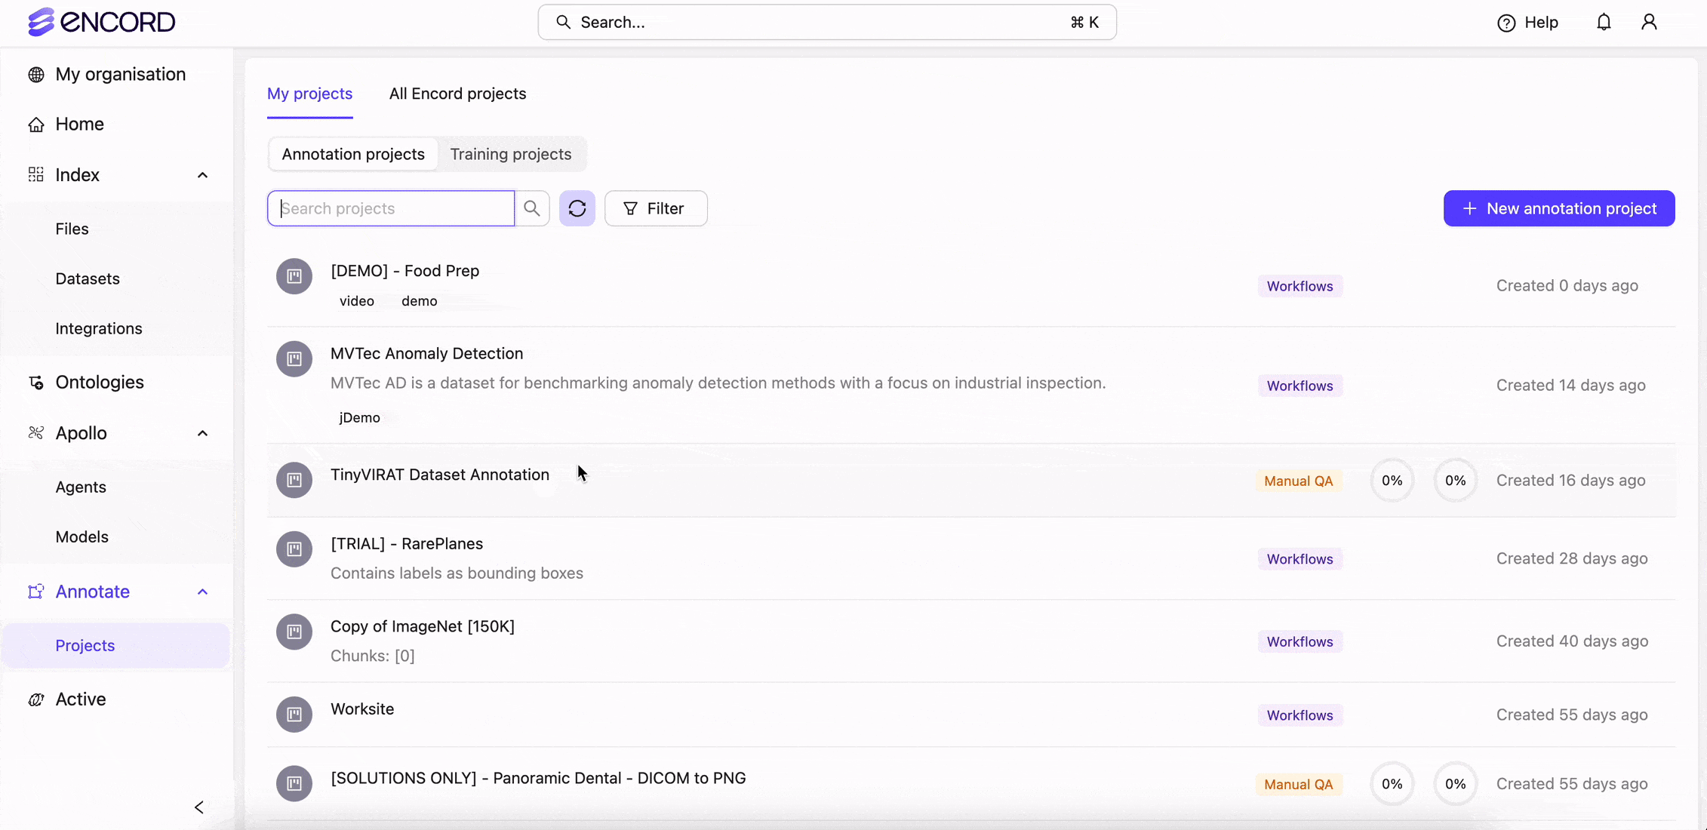
Task: Open [TRIAL] - RarePlanes project
Action: pyautogui.click(x=407, y=543)
